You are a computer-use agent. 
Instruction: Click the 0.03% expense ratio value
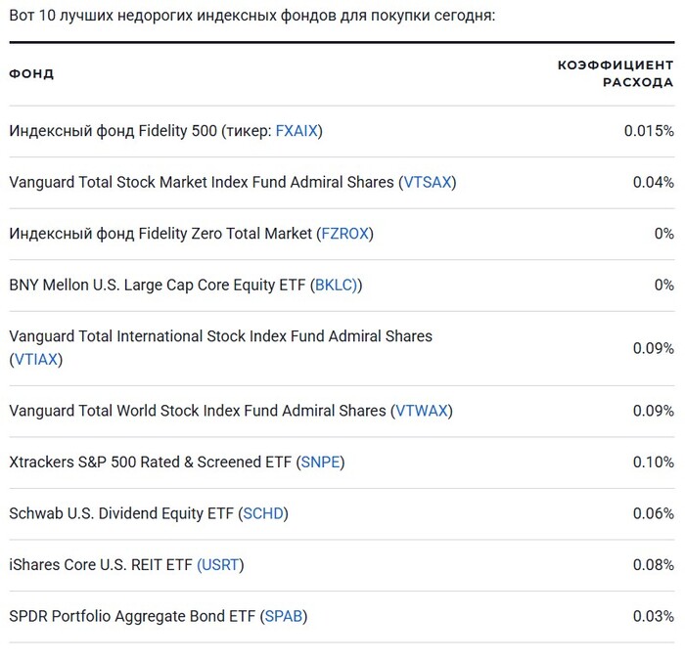(x=653, y=616)
